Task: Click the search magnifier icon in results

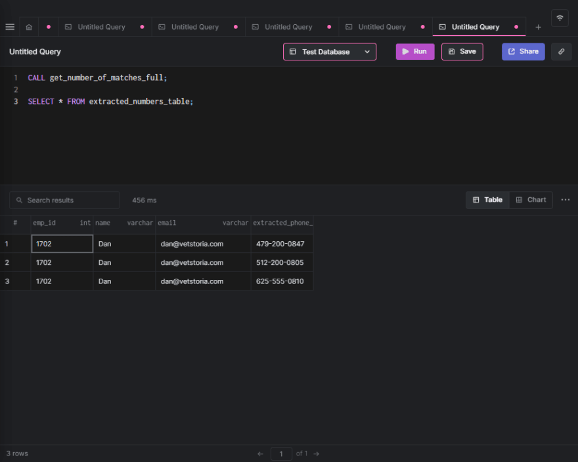Action: 19,200
